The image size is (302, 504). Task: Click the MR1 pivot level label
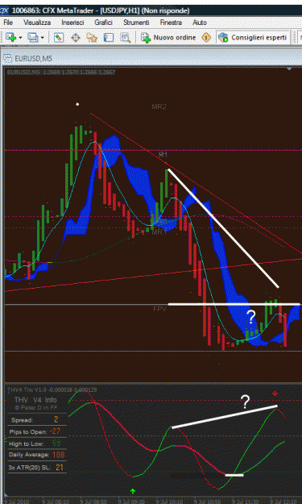159,231
